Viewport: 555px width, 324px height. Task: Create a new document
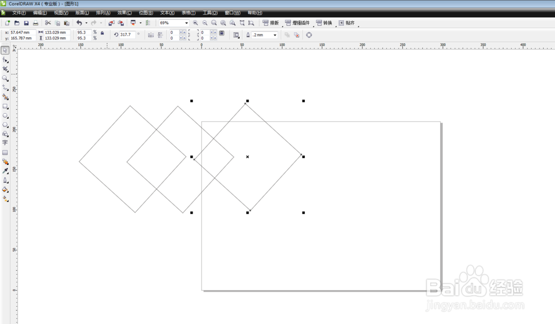(x=7, y=23)
